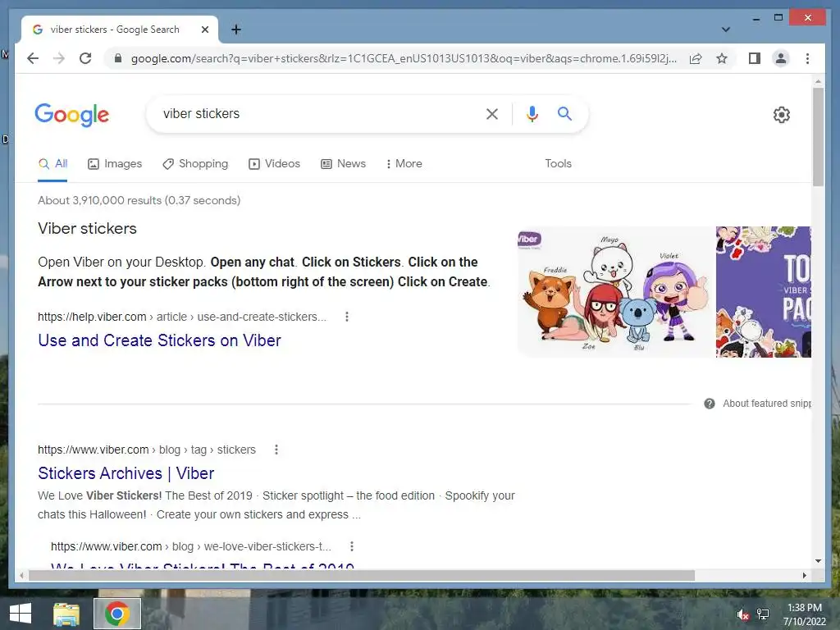This screenshot has height=630, width=840.
Task: Open Use and Create Stickers on Viber
Action: (x=159, y=340)
